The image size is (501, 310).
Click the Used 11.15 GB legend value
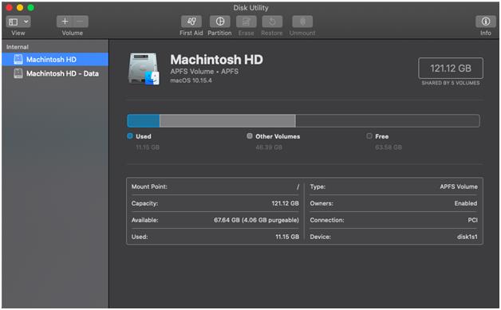[x=148, y=147]
